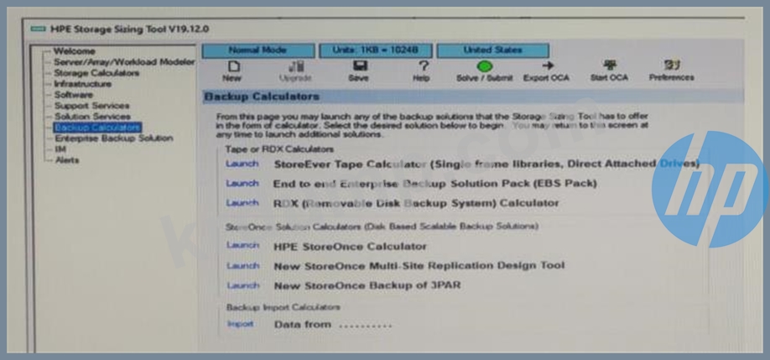The width and height of the screenshot is (770, 360).
Task: Click the Export OCA arrow icon
Action: pyautogui.click(x=547, y=65)
